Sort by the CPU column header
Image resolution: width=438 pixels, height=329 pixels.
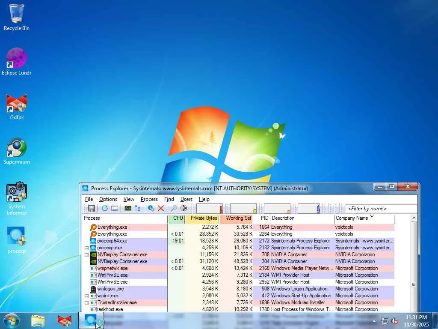pyautogui.click(x=177, y=218)
